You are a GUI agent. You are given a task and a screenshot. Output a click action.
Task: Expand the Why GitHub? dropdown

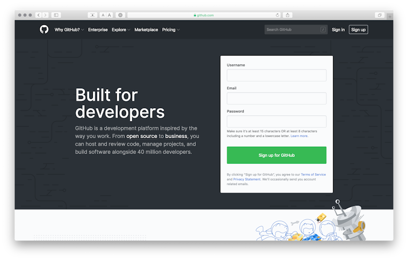pos(69,30)
